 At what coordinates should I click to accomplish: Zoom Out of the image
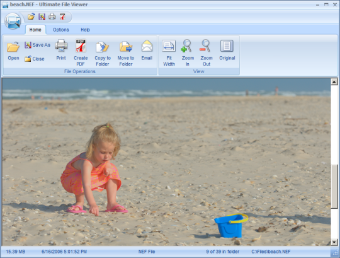click(x=207, y=52)
